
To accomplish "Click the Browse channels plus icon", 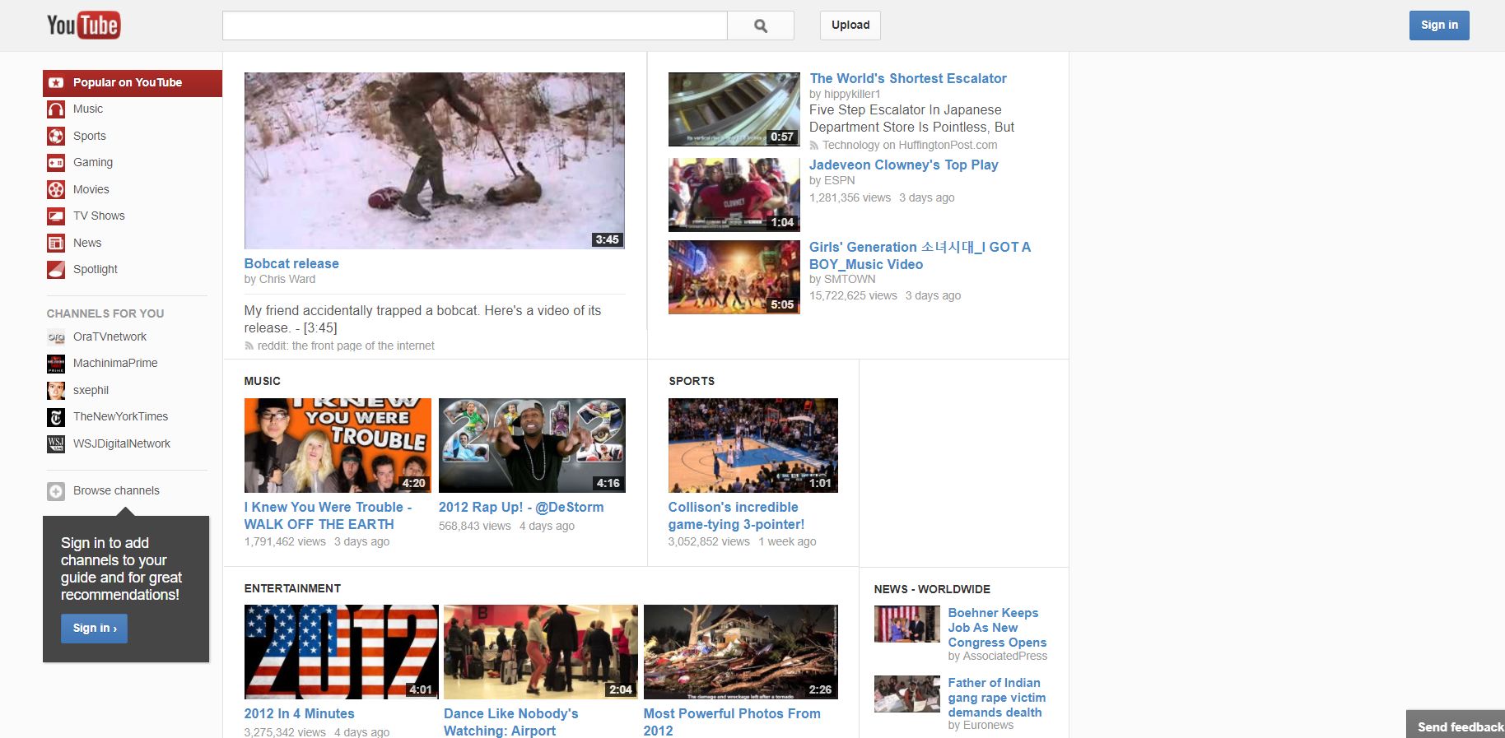I will click(x=56, y=491).
